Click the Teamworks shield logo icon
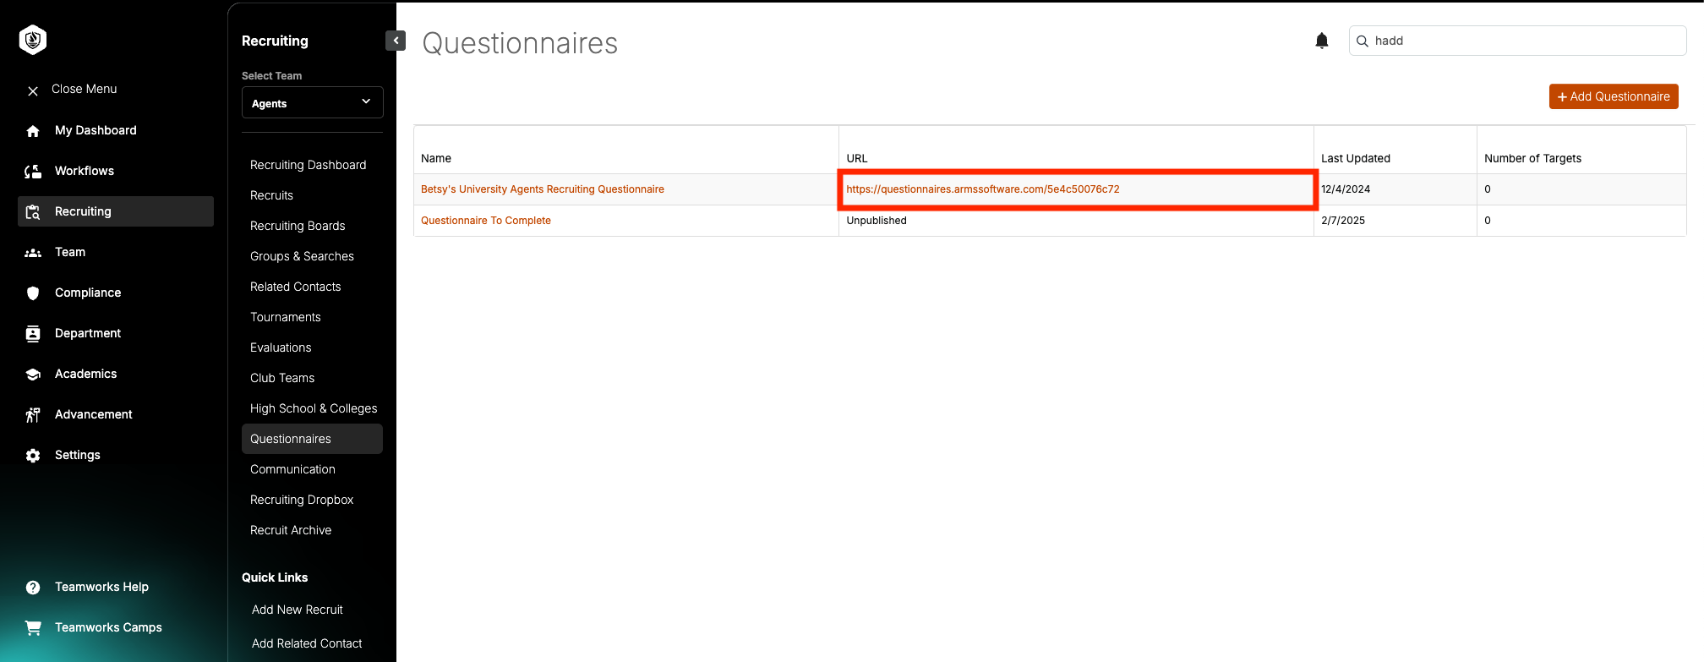 [33, 40]
